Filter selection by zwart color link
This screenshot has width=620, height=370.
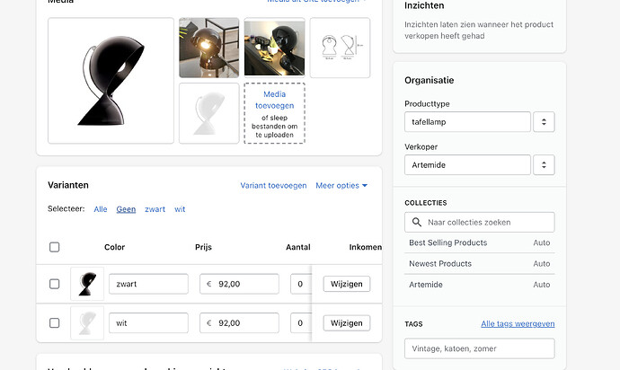155,209
